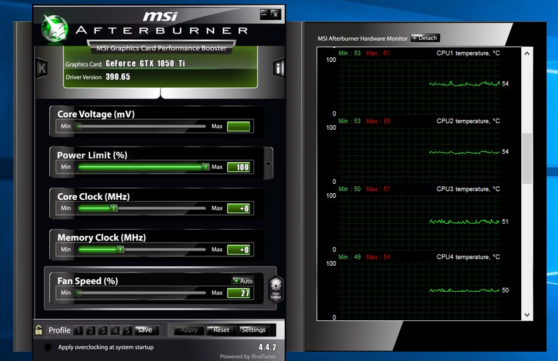Image resolution: width=558 pixels, height=361 pixels.
Task: Select profile slot 4
Action: (x=115, y=330)
